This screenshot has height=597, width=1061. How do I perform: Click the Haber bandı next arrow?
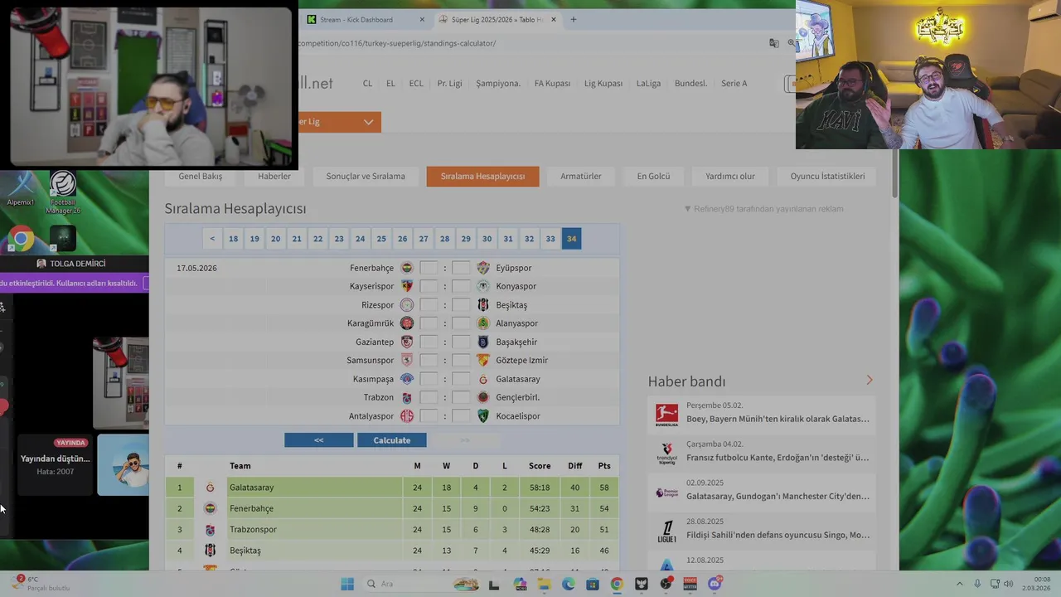click(x=870, y=380)
